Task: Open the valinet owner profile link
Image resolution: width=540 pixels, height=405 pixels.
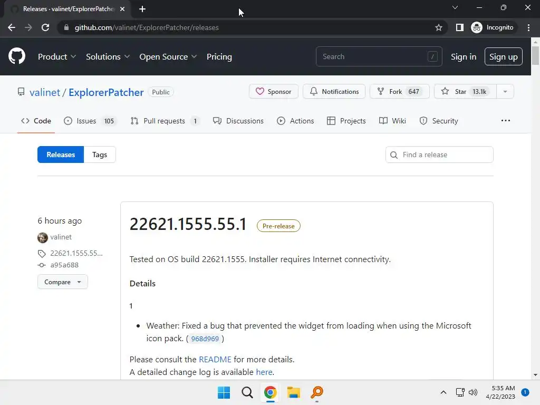Action: [45, 92]
